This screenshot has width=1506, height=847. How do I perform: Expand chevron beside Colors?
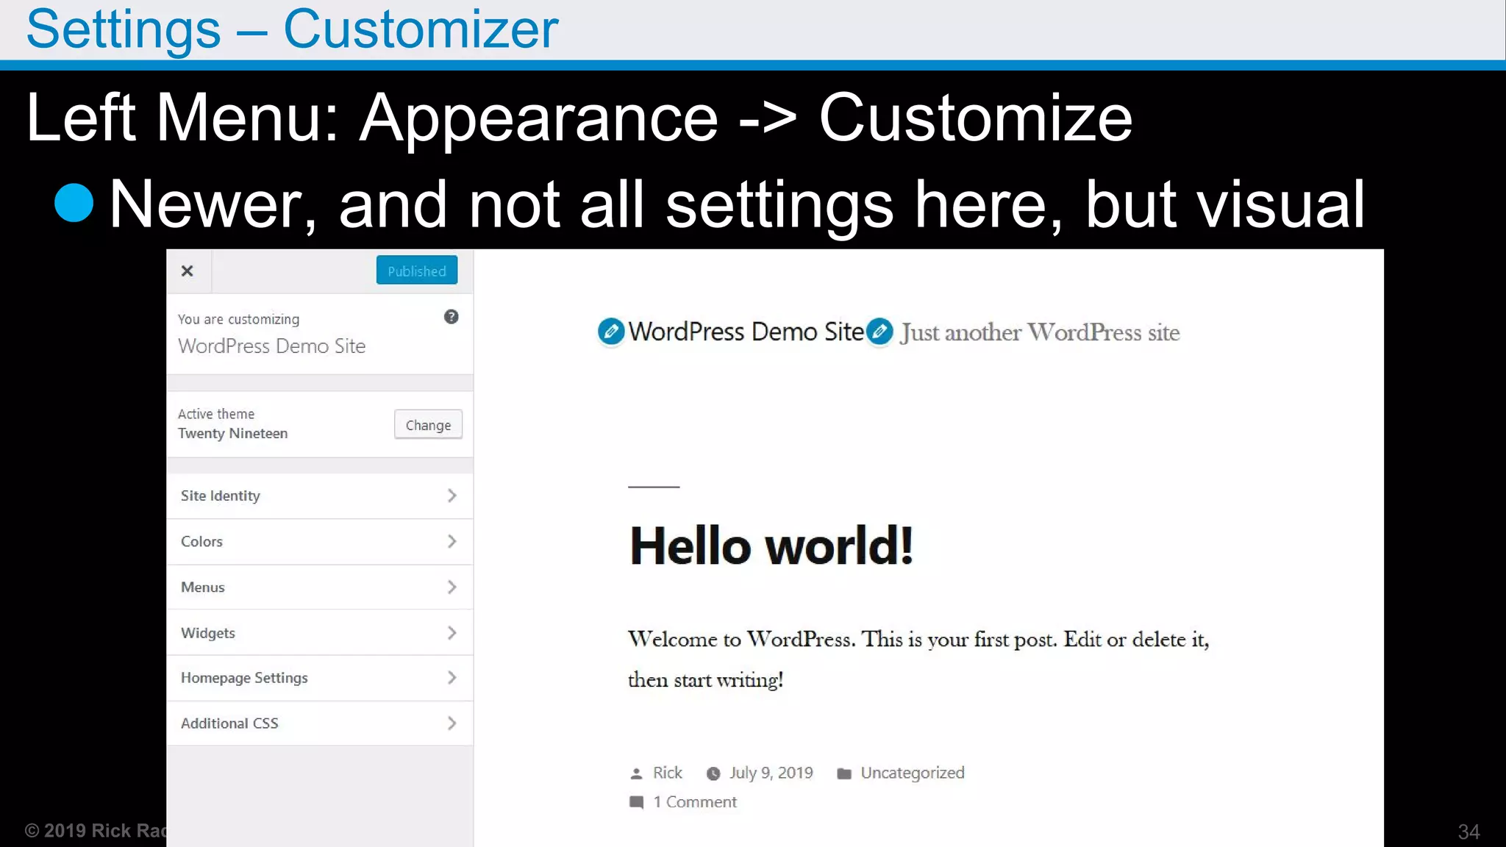pos(452,542)
